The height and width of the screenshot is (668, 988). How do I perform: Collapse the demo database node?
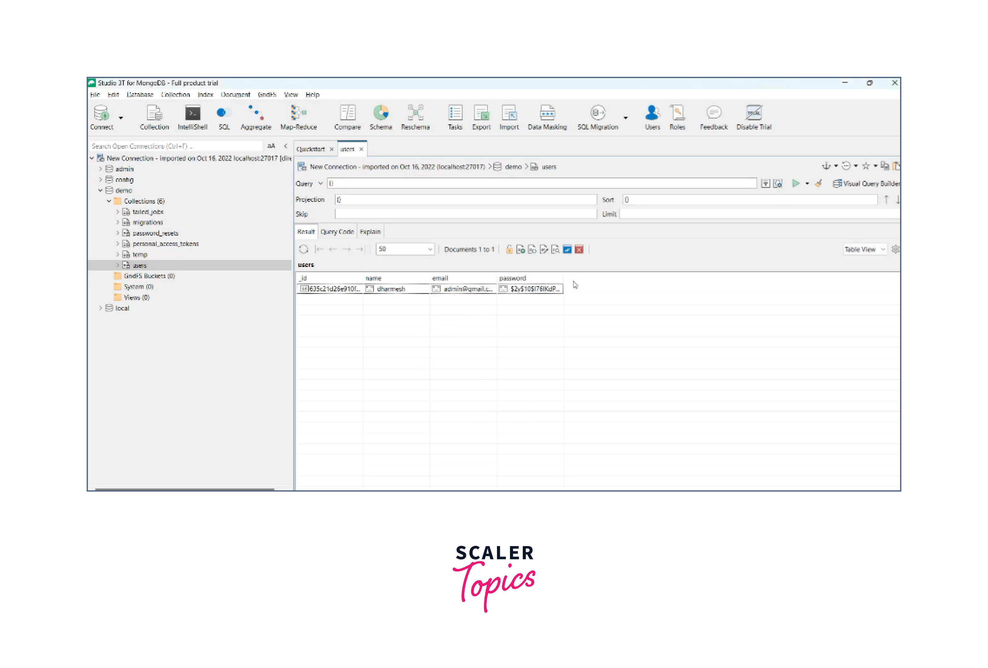tap(100, 190)
